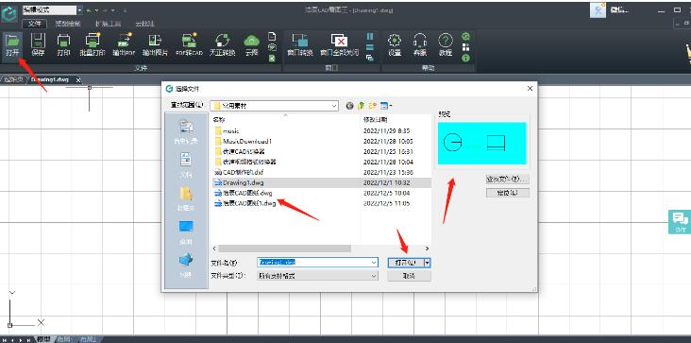Screen dimensions: 691x343
Task: Click the 保存 save icon in ribbon
Action: click(x=38, y=44)
